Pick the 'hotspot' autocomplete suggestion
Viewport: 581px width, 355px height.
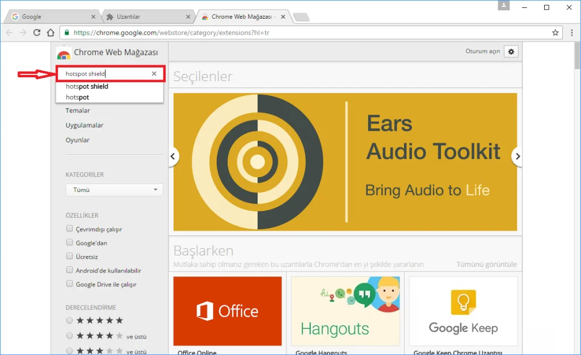click(78, 98)
